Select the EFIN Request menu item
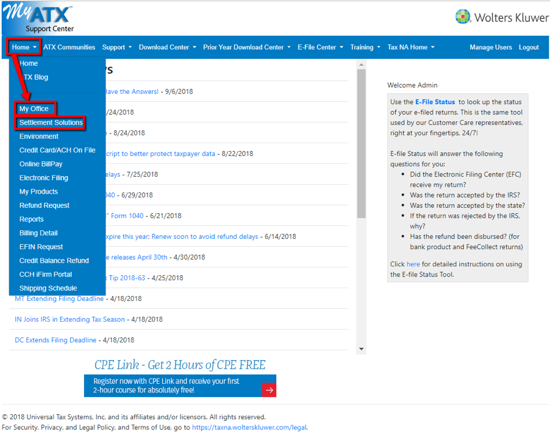The height and width of the screenshot is (435, 550). 41,247
